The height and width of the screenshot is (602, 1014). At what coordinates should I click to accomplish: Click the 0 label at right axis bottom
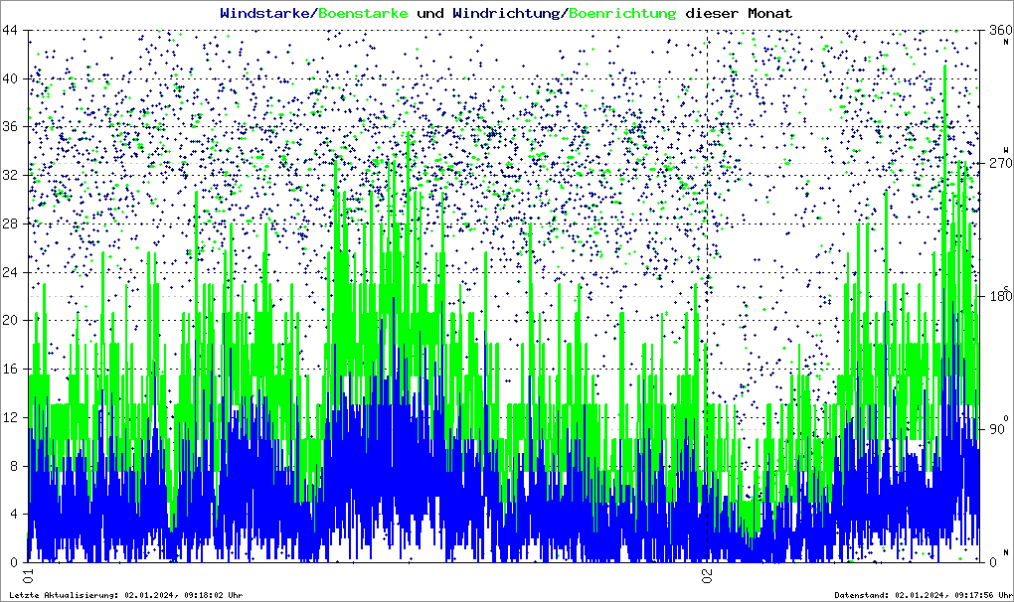[x=992, y=562]
